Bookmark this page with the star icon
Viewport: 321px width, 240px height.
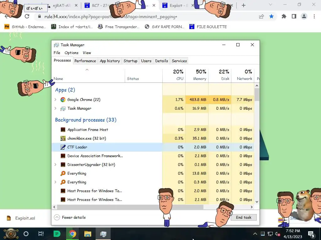pyautogui.click(x=271, y=16)
